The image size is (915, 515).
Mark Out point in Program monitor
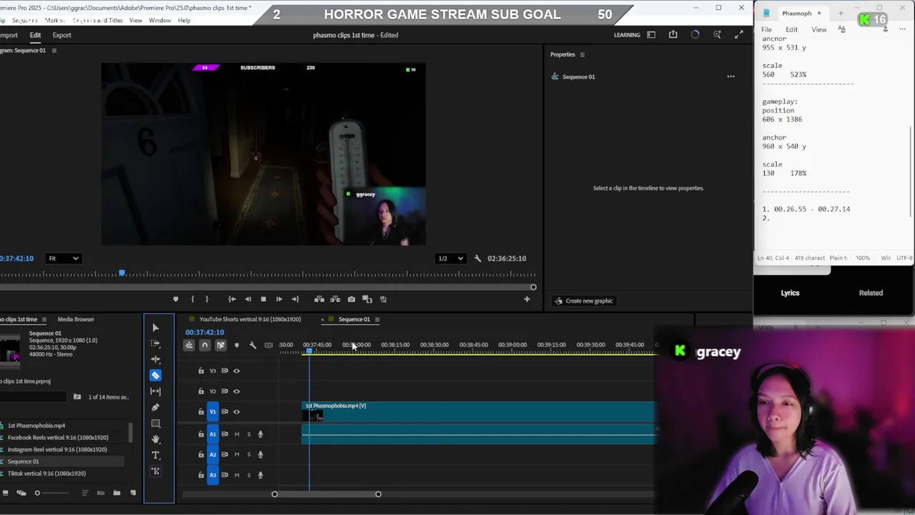[x=207, y=299]
